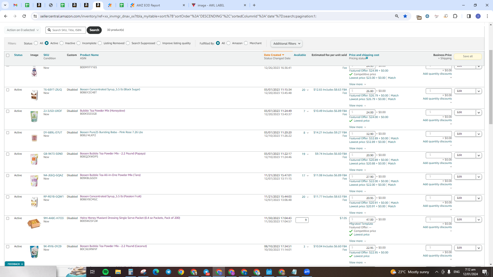Viewport: 493px width, 277px height.
Task: Close the image - AWL LABEL tab
Action: [245, 5]
